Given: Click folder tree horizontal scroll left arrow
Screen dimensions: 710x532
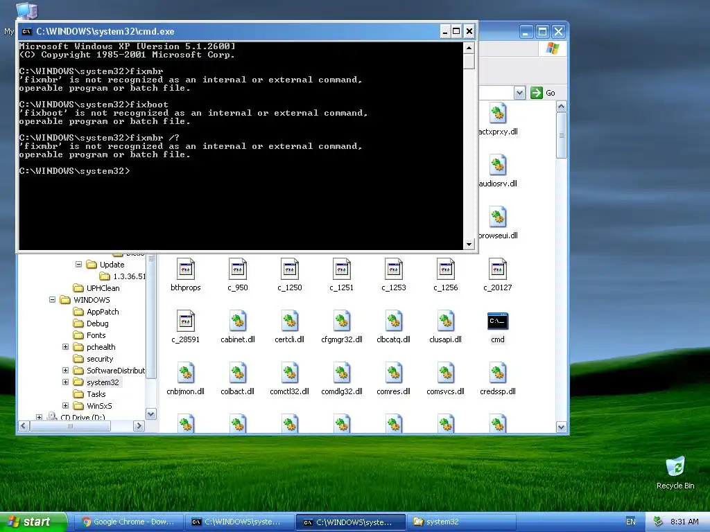Looking at the screenshot, I should click(24, 426).
